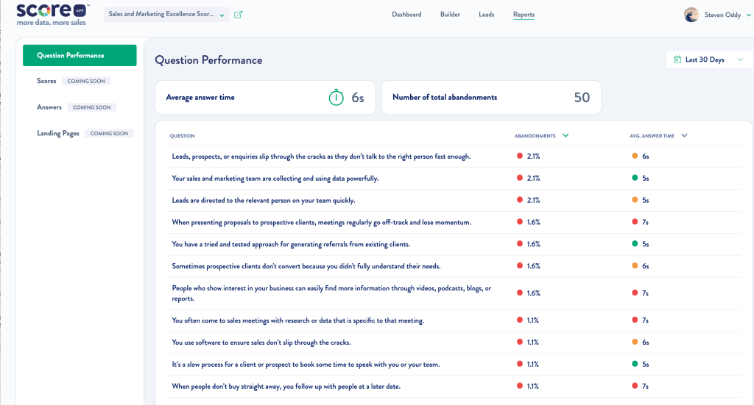Image resolution: width=754 pixels, height=405 pixels.
Task: Click 1.1% abandonment in 'You use software' row
Action: coord(533,343)
